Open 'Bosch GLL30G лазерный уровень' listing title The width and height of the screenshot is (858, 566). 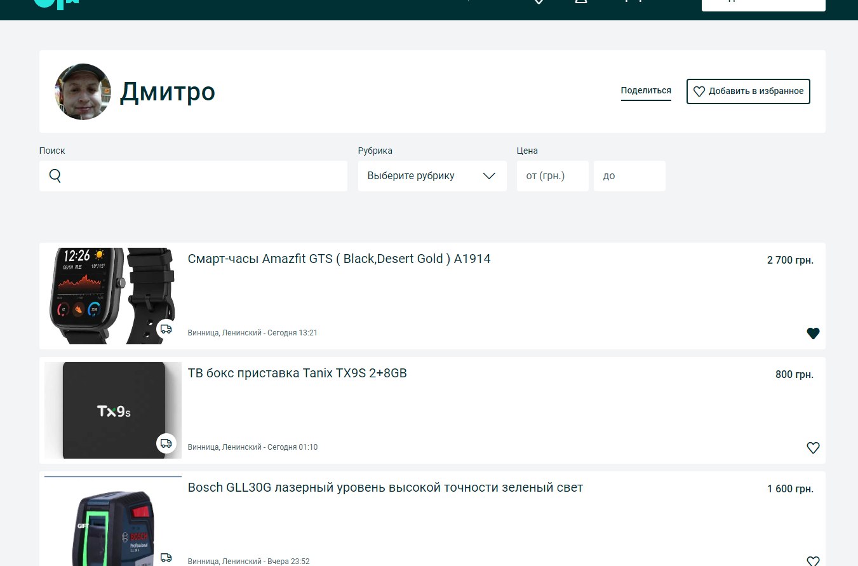pos(385,488)
